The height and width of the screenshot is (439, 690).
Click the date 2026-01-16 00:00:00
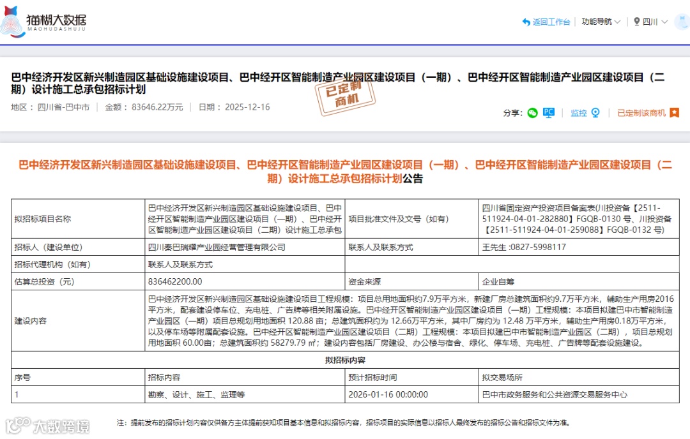[388, 394]
